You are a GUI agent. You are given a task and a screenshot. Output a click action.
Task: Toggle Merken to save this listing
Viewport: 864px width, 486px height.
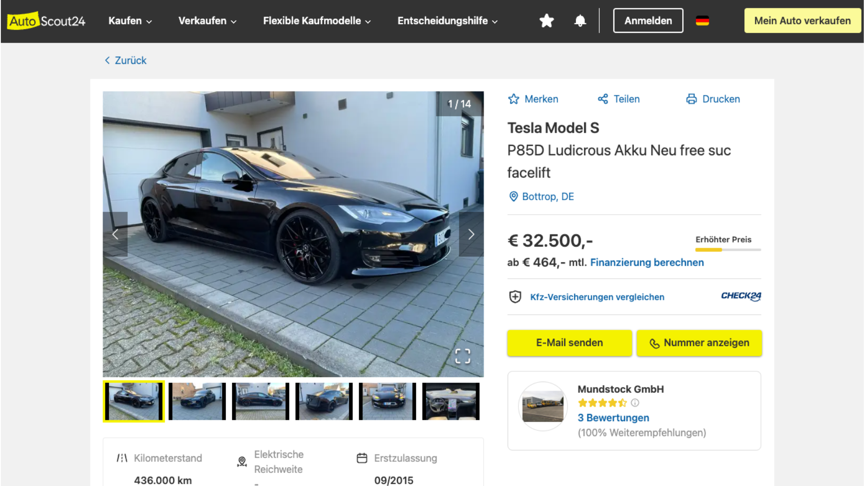[533, 99]
